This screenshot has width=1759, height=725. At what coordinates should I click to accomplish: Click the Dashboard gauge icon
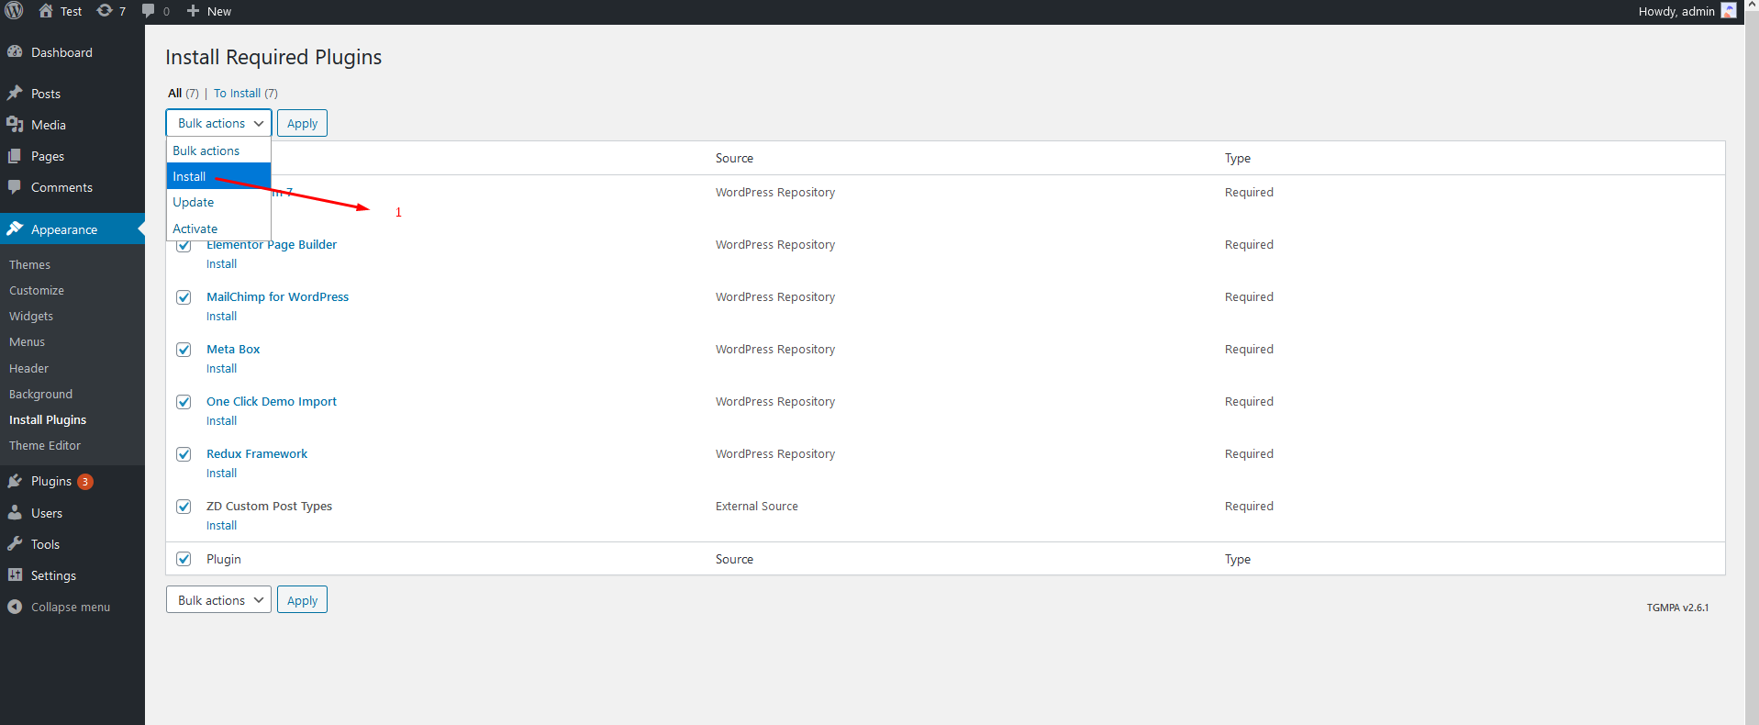tap(15, 52)
